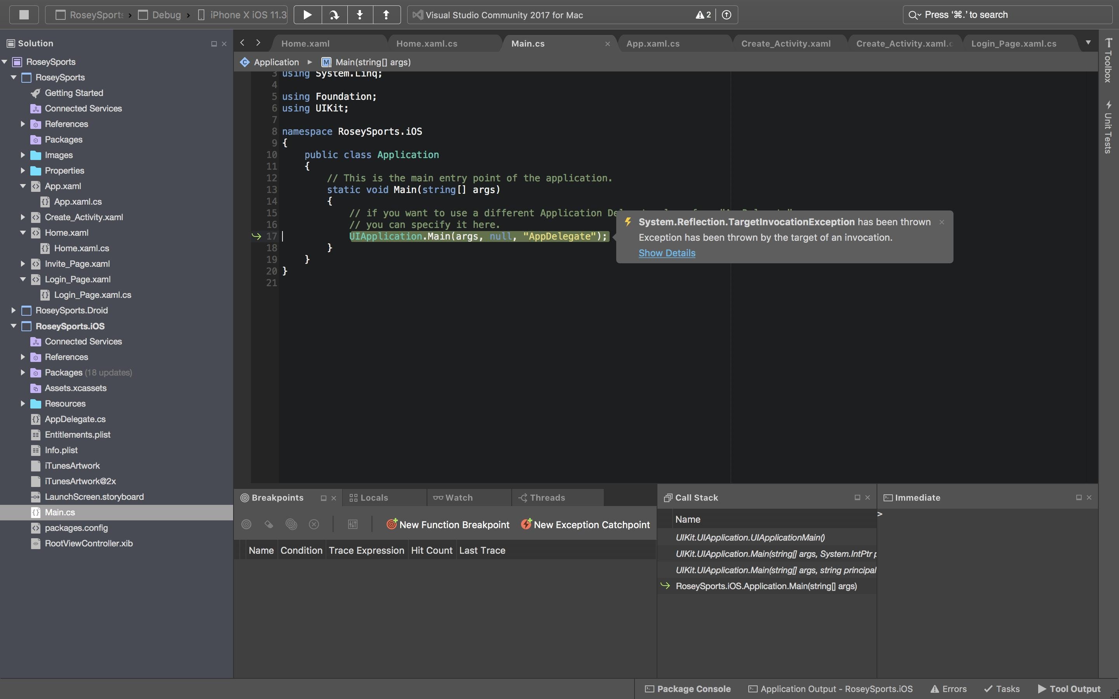Open Toolbox side panel

pos(1108,61)
